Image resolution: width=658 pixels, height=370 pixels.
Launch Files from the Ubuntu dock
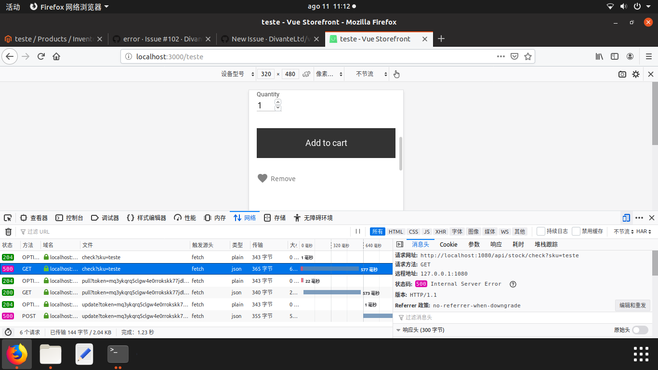[x=51, y=354]
